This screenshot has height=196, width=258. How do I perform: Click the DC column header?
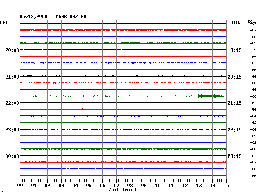[x=250, y=21]
